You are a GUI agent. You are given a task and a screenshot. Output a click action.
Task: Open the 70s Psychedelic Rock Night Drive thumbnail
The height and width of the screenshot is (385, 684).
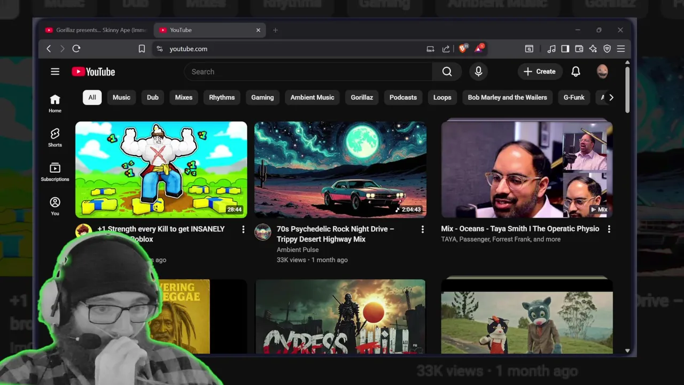click(340, 170)
